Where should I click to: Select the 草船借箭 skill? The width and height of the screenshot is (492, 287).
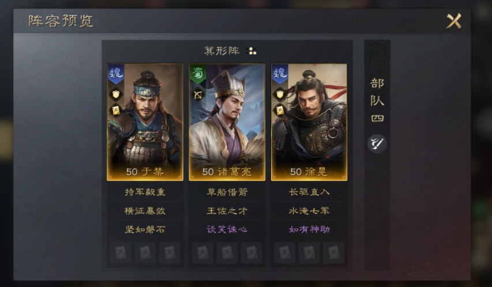227,192
